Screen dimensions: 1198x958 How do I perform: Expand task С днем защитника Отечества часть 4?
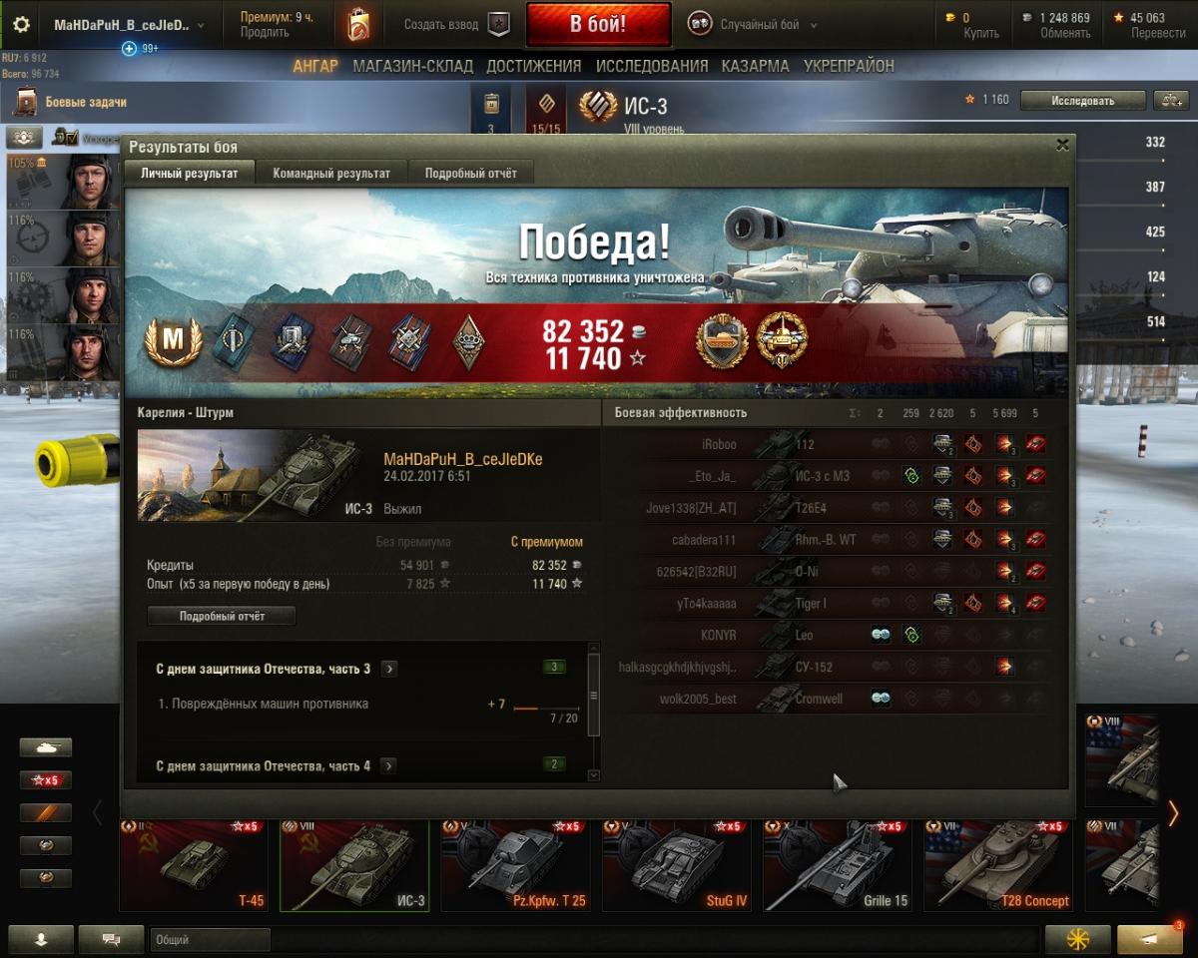(389, 765)
